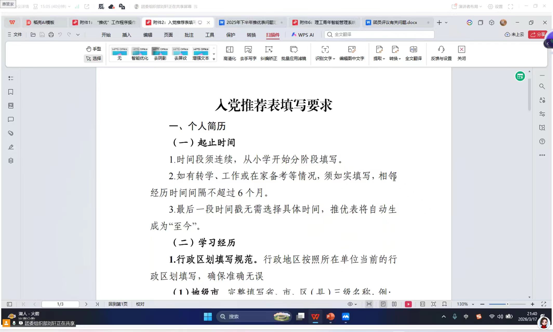The height and width of the screenshot is (332, 553).
Task: Click the layers icon in left sidebar
Action: coord(11,161)
